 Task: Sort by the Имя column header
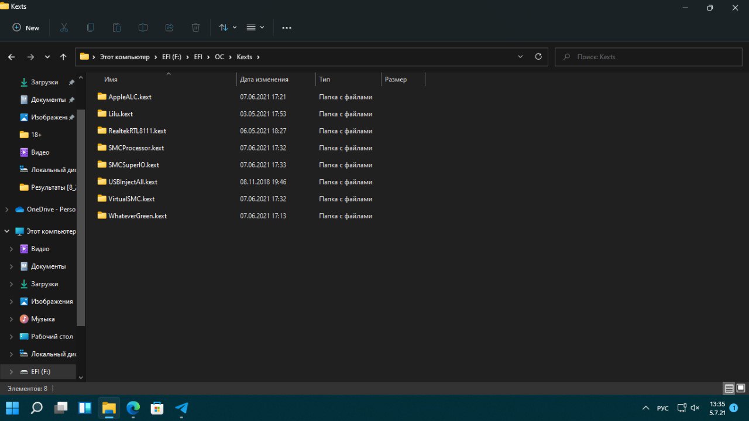pos(111,79)
